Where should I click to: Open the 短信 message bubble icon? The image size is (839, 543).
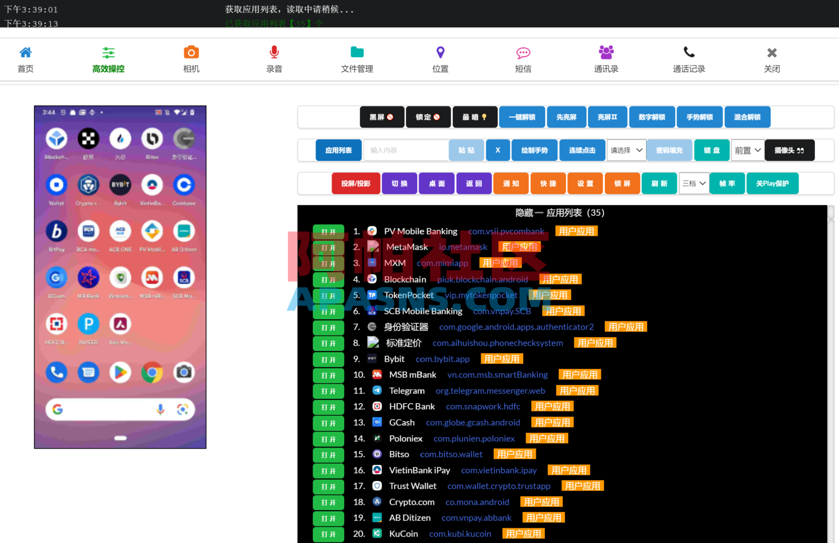pyautogui.click(x=523, y=52)
